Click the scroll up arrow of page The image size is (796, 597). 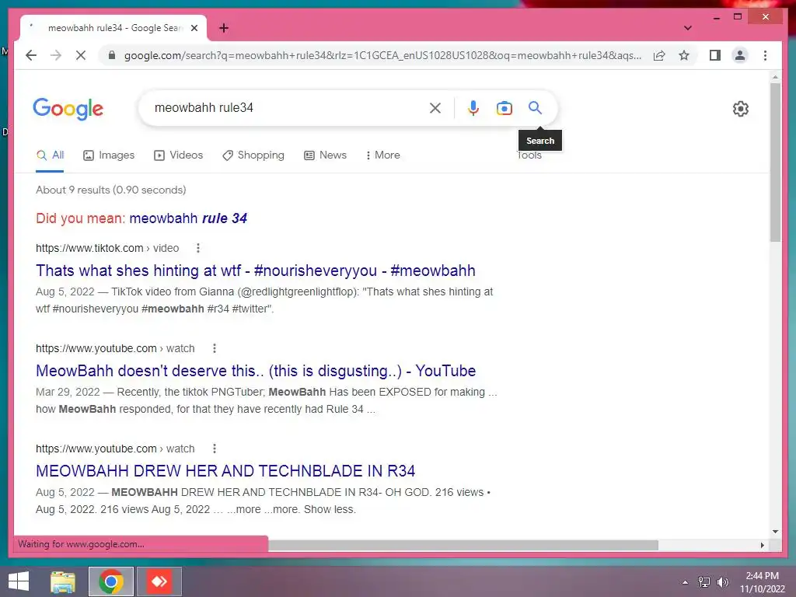pos(775,77)
